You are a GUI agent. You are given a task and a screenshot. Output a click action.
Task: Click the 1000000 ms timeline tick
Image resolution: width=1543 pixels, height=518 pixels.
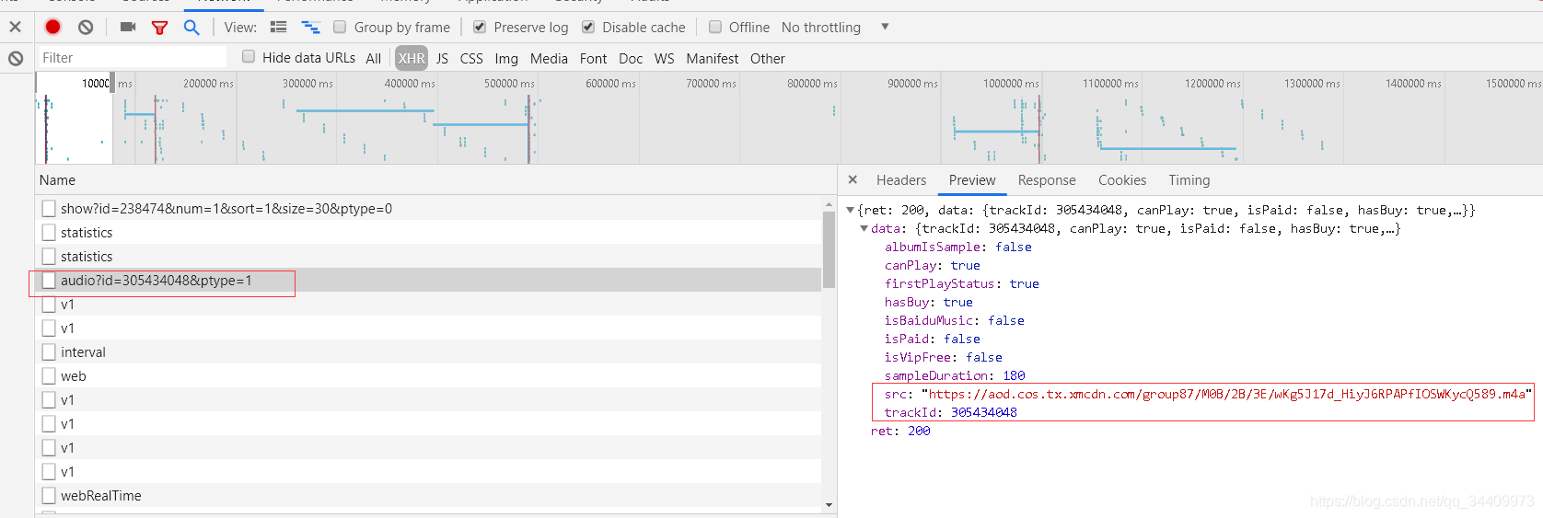1011,84
